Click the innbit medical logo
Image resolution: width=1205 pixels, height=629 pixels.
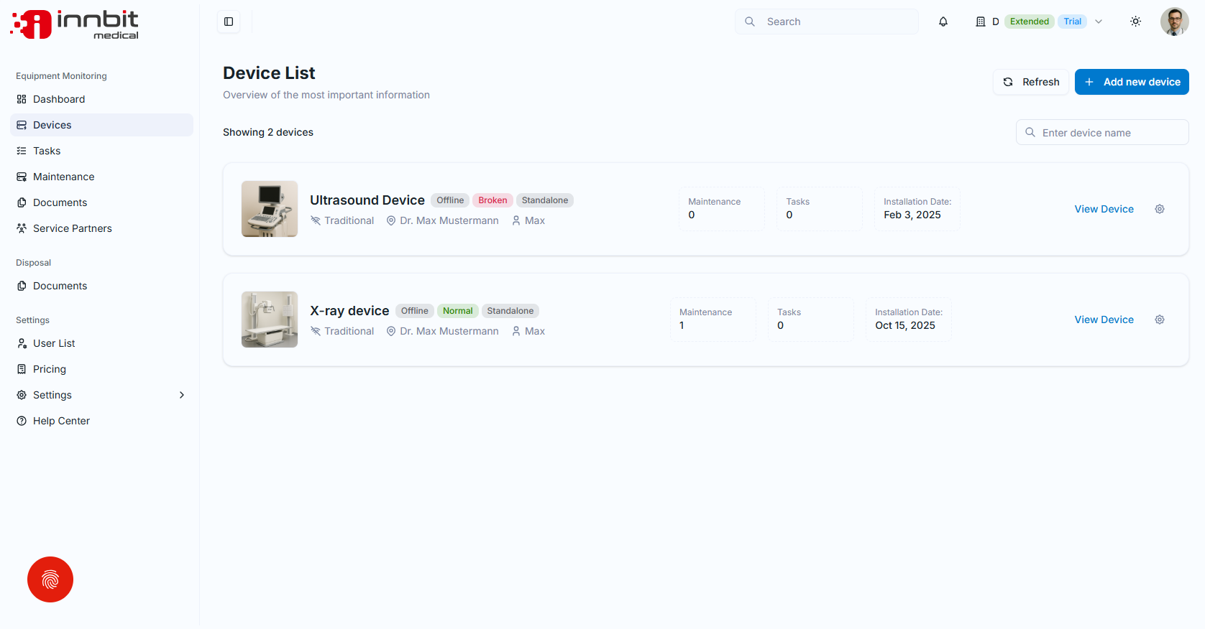tap(75, 24)
